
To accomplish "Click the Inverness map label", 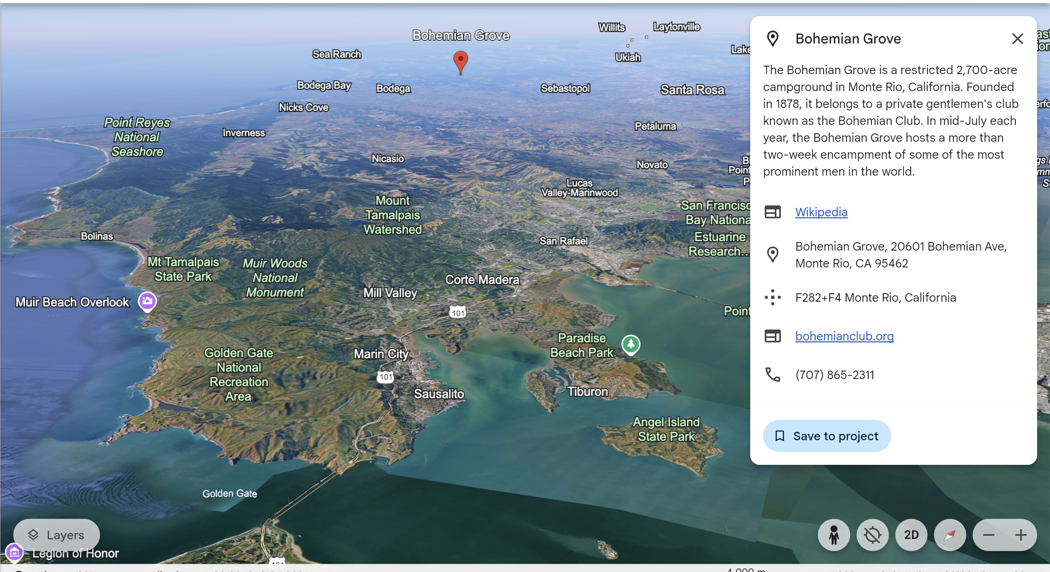I will pos(243,133).
